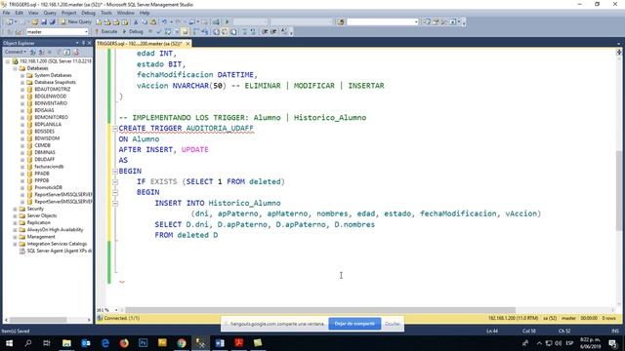Open the Debug menu in menu bar

[88, 13]
